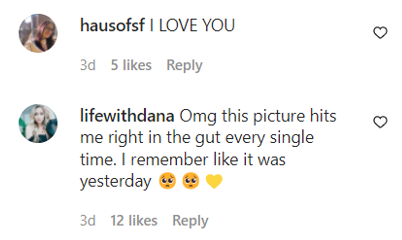This screenshot has width=402, height=240.
Task: Reply to the hausofsf comment
Action: click(184, 65)
